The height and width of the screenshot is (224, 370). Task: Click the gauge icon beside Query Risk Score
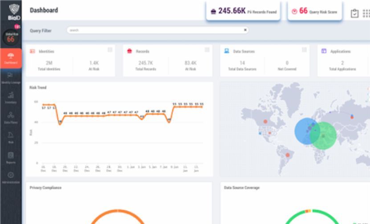[294, 11]
